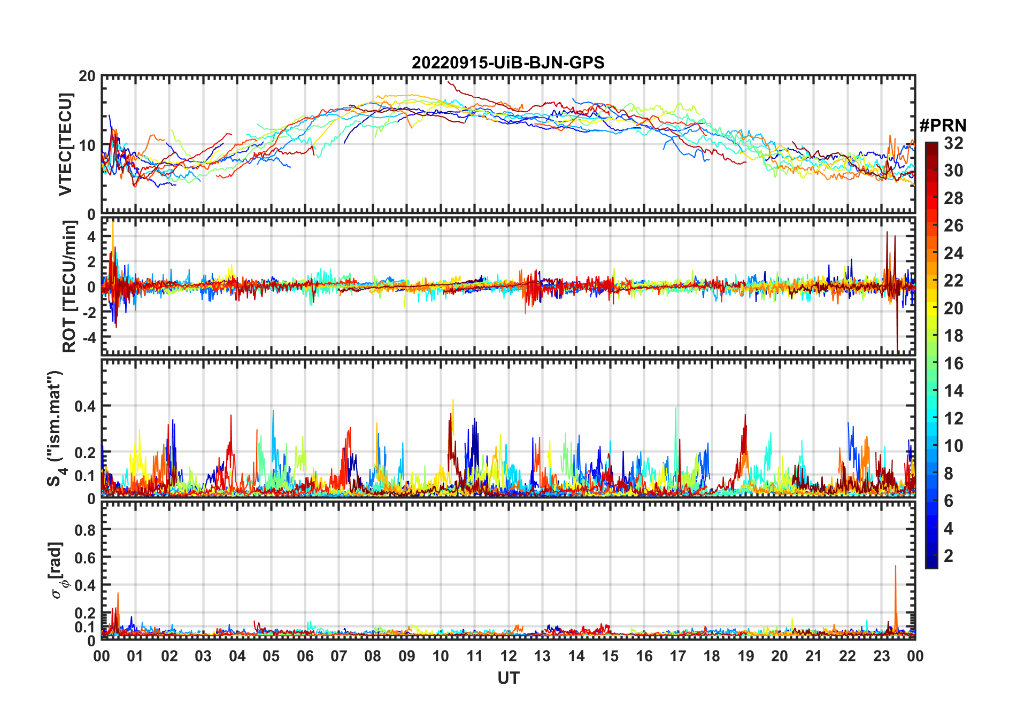Select UT axis hour tick "17"
This screenshot has height=711, width=1017.
[x=678, y=656]
